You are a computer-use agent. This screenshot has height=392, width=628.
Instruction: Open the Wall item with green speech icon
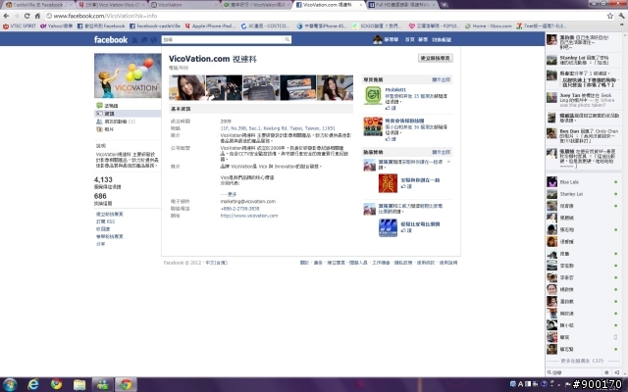pyautogui.click(x=107, y=106)
